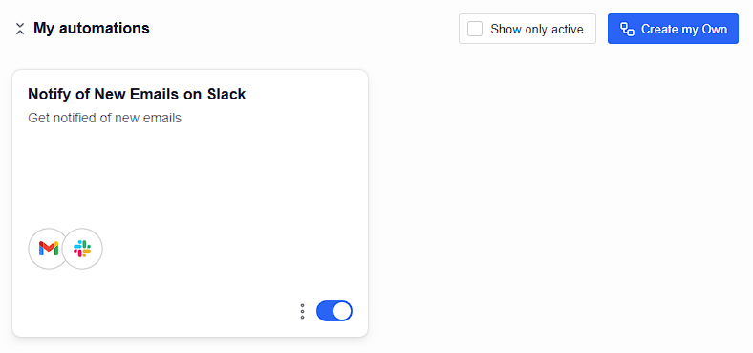This screenshot has width=753, height=353.
Task: Click the Slack icon on the card
Action: tap(82, 249)
